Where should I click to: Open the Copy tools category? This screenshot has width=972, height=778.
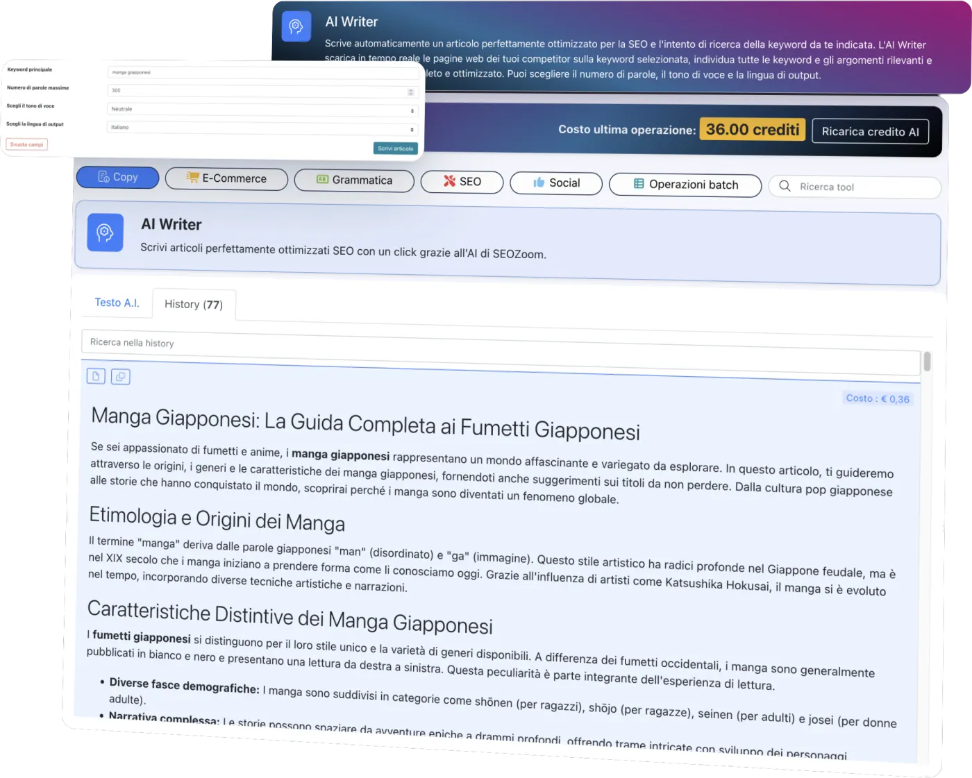click(118, 177)
